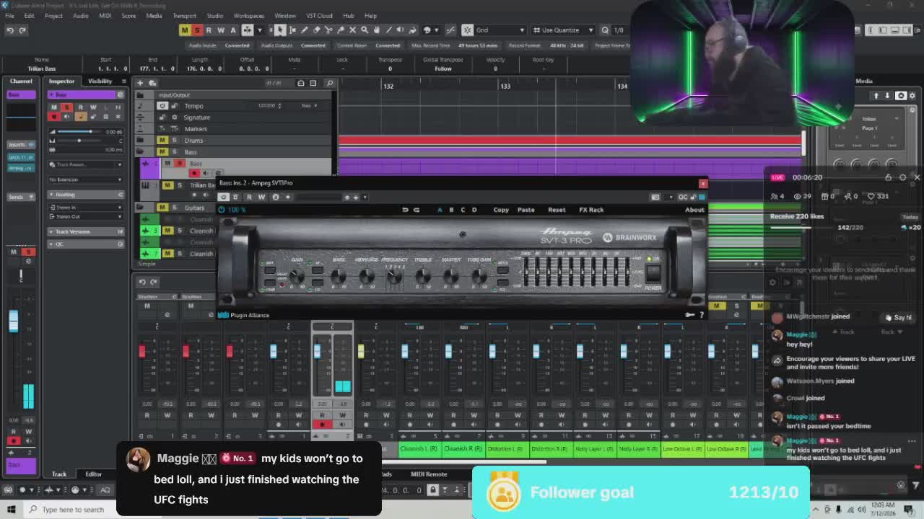Click the help question mark in Ampeg plugin
Image resolution: width=924 pixels, height=519 pixels.
pos(701,315)
